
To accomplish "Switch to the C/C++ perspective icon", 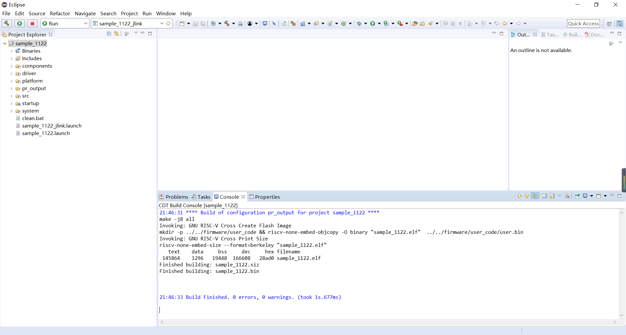I will coord(620,23).
